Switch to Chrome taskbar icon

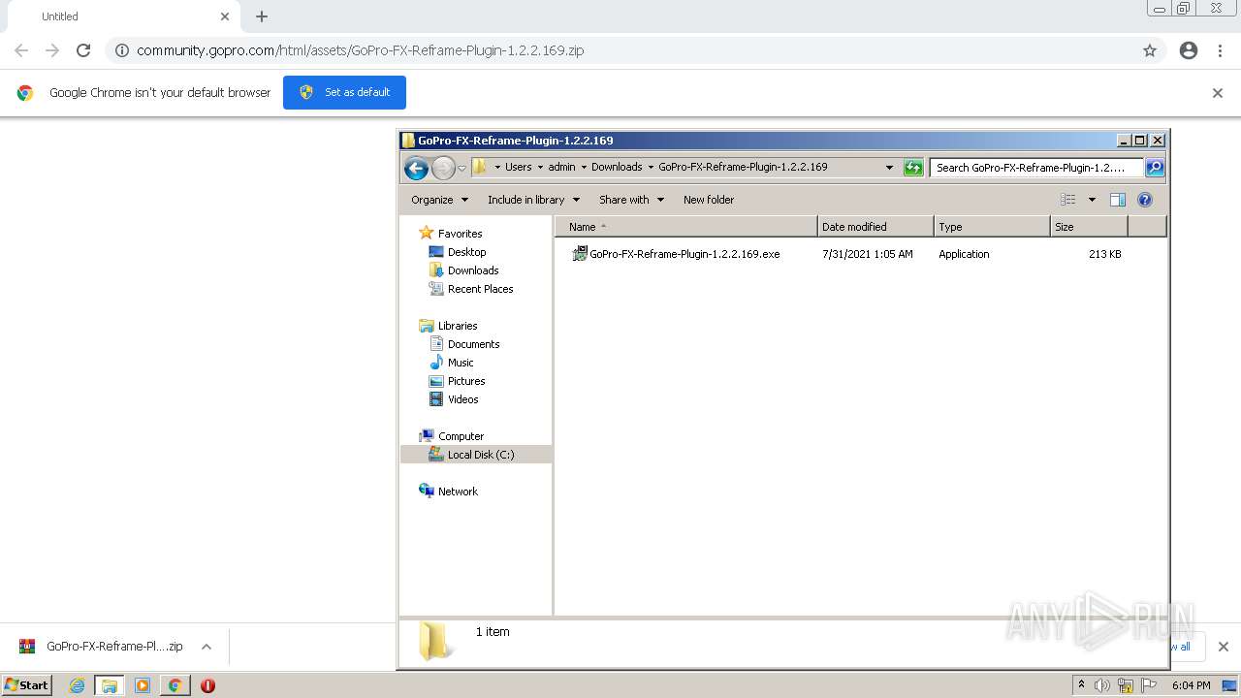click(x=175, y=685)
